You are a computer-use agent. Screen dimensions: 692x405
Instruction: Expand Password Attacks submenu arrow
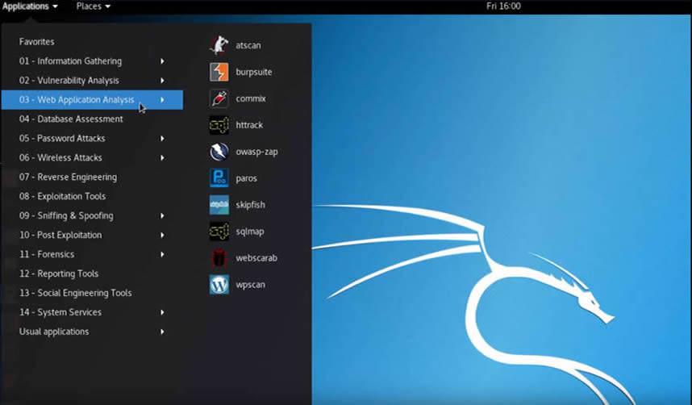(x=162, y=138)
